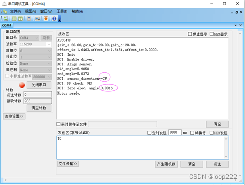
Task: Click the save-to-file path field
Action: tap(122, 124)
